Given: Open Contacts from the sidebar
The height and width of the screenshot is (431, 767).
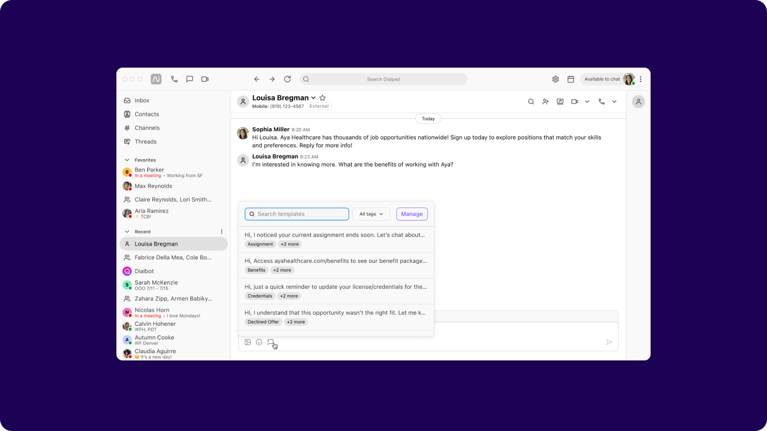Looking at the screenshot, I should pyautogui.click(x=147, y=114).
